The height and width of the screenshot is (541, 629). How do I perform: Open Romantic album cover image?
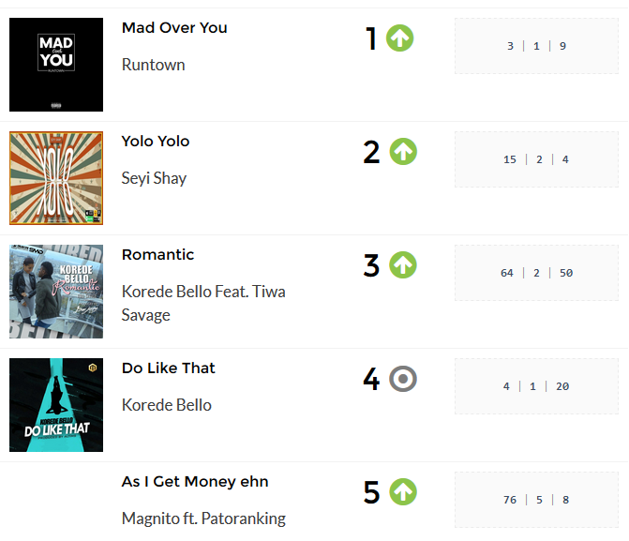pos(56,292)
